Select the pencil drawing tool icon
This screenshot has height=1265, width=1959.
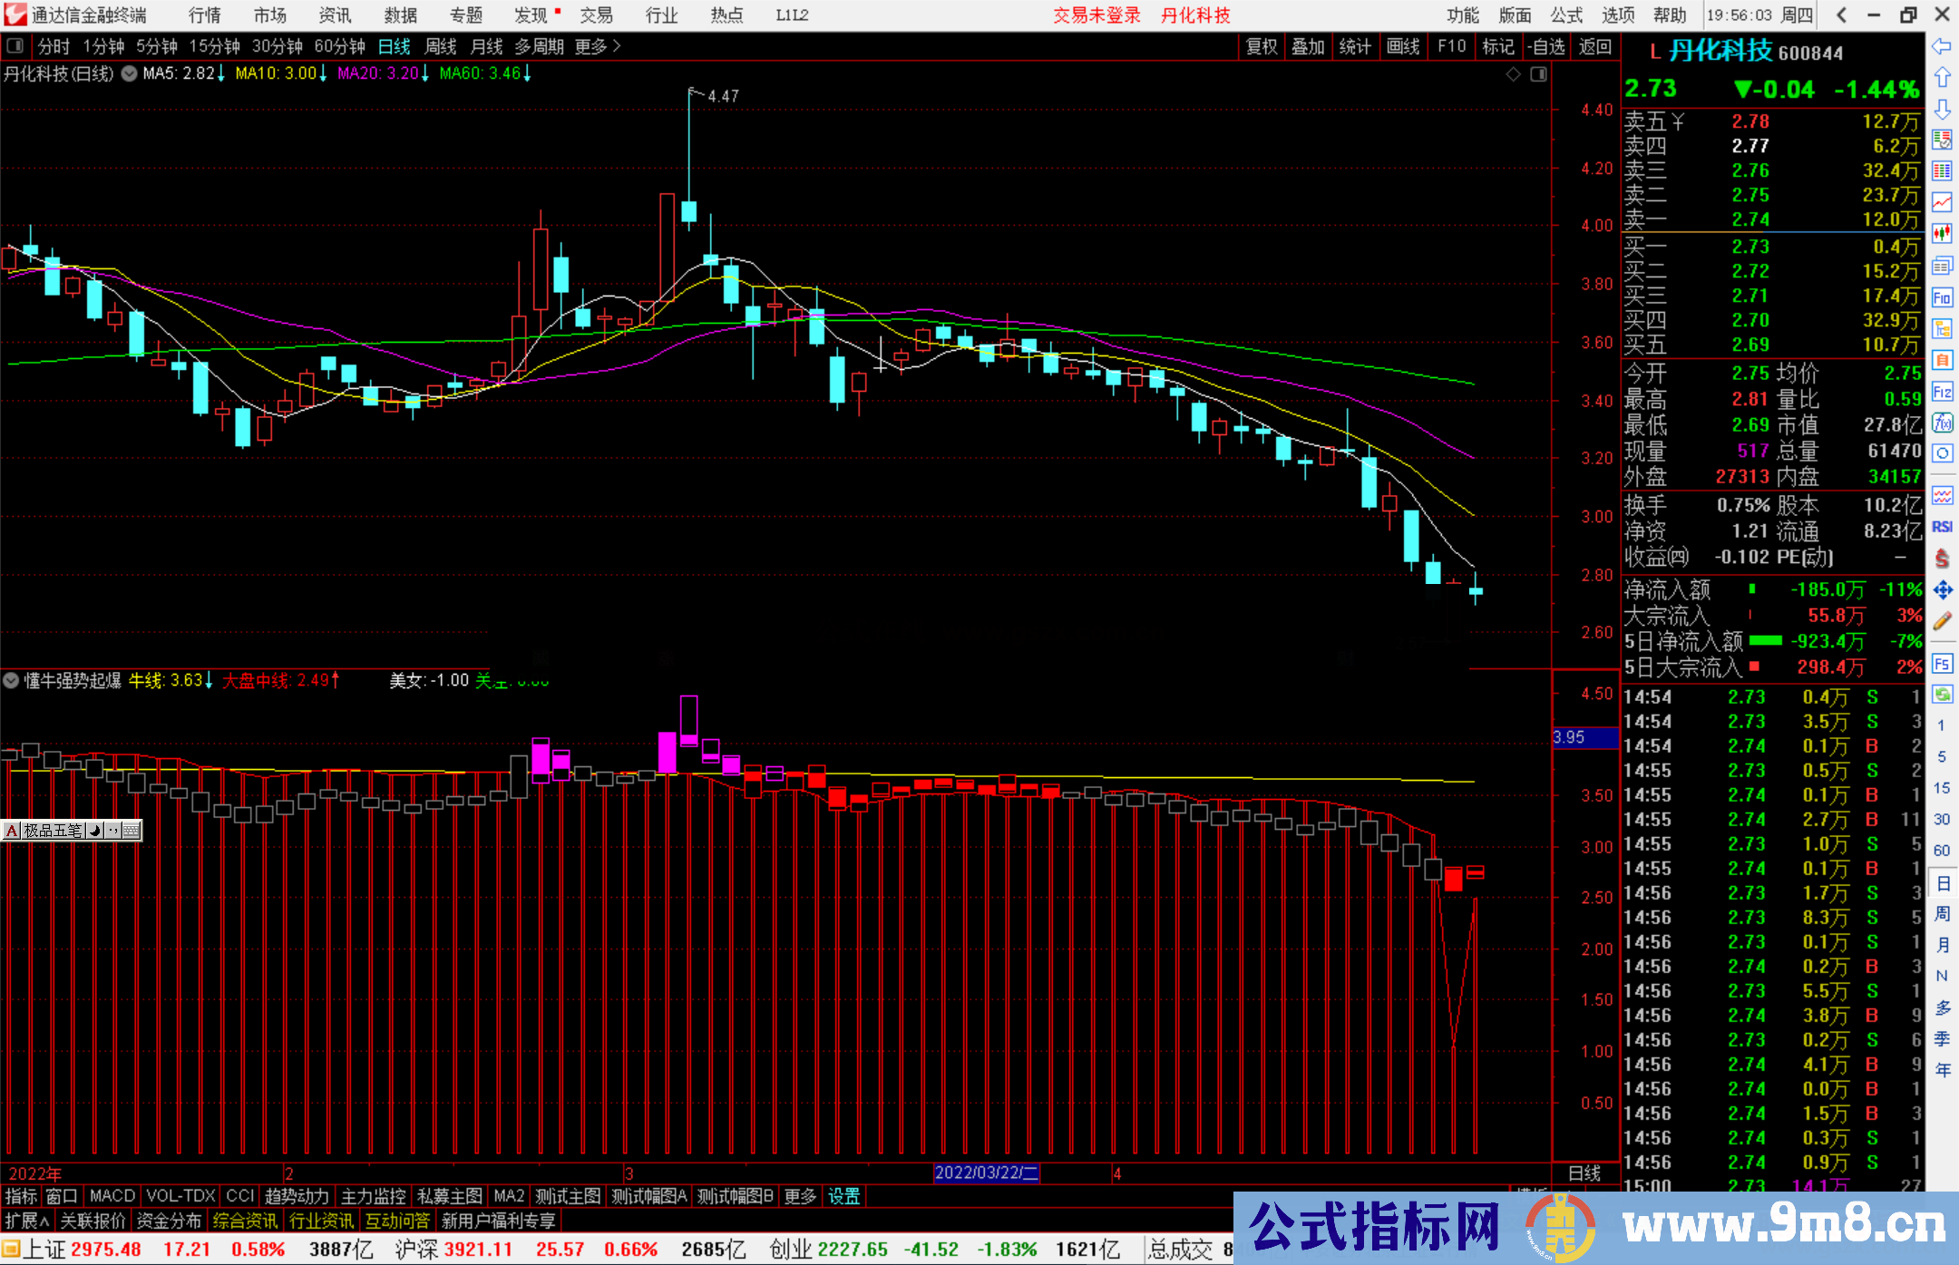(1942, 621)
